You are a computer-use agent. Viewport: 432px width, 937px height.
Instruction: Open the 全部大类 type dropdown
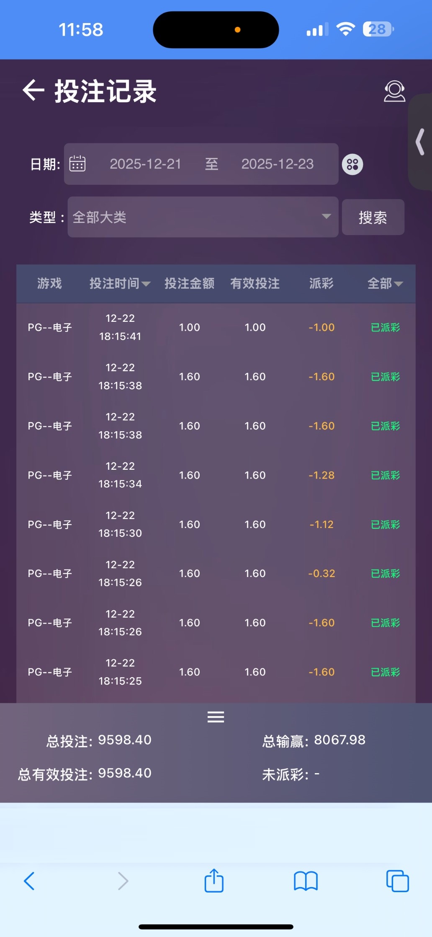203,217
